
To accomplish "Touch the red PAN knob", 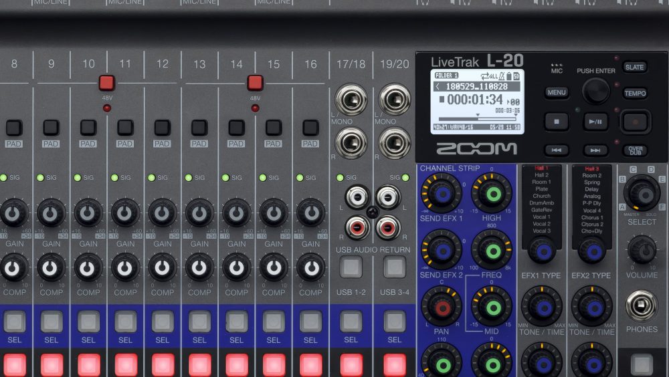I will (442, 307).
